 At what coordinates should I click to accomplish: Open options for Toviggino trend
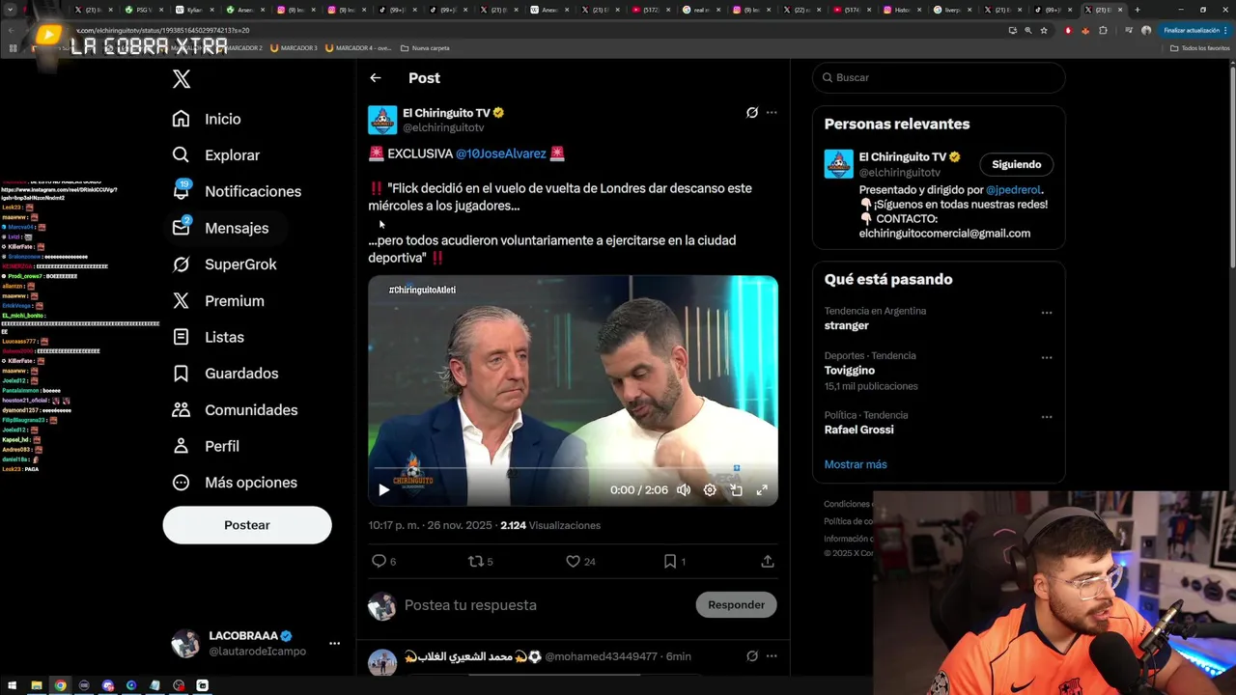(1047, 357)
